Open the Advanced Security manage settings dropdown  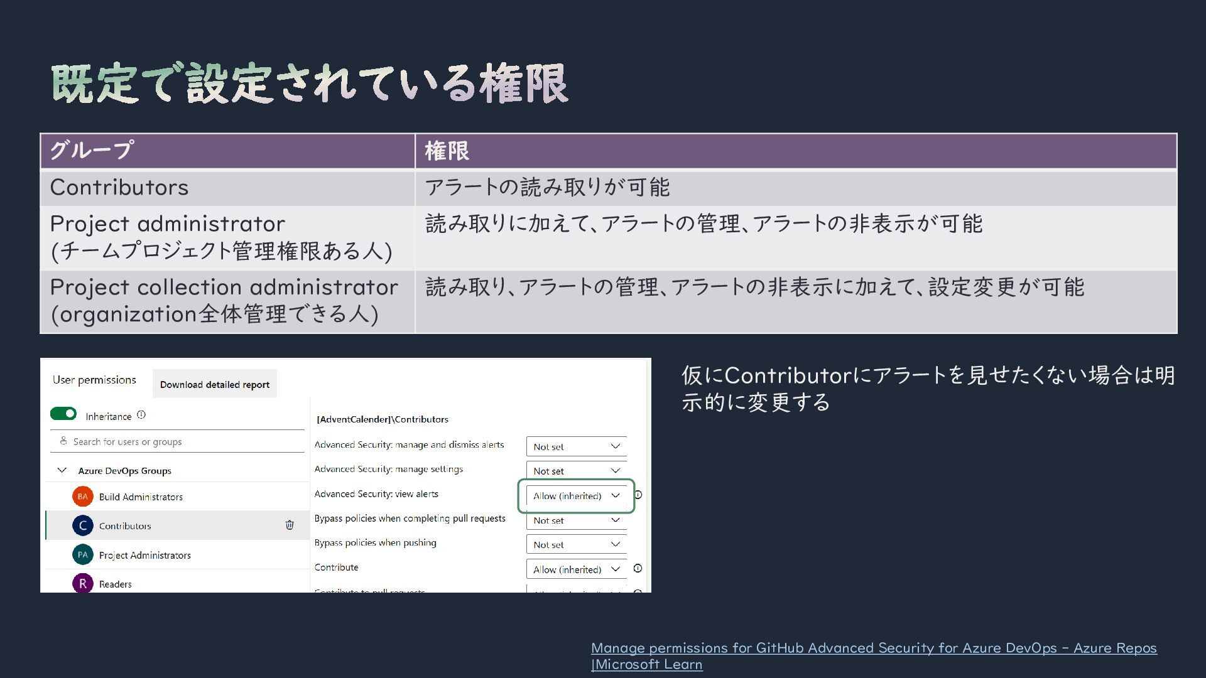576,471
